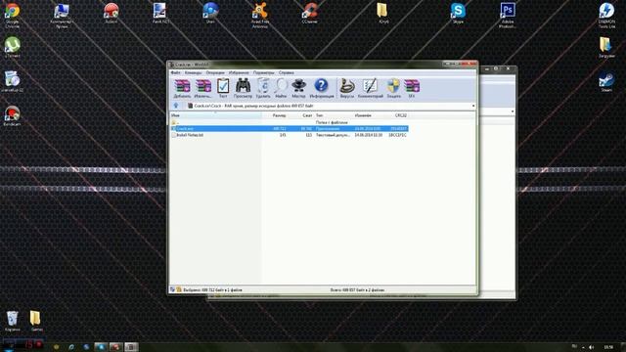
Task: Open Google Chrome desktop shortcut
Action: click(x=12, y=15)
